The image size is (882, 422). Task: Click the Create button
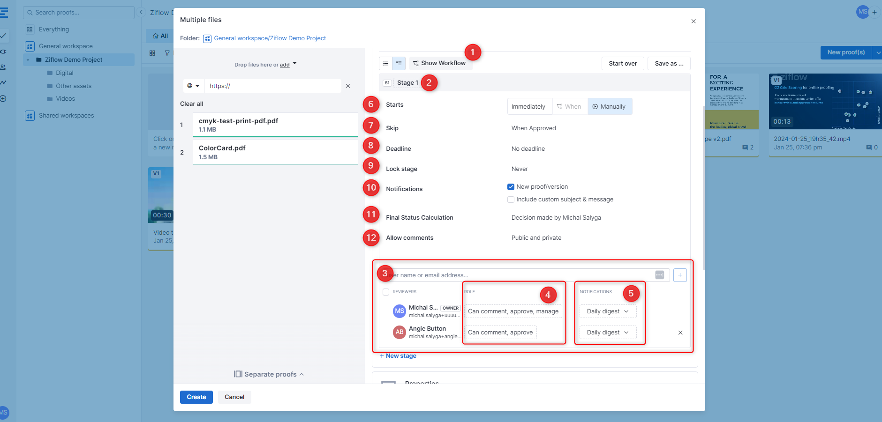tap(196, 397)
